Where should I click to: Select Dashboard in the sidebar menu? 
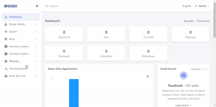(21, 17)
